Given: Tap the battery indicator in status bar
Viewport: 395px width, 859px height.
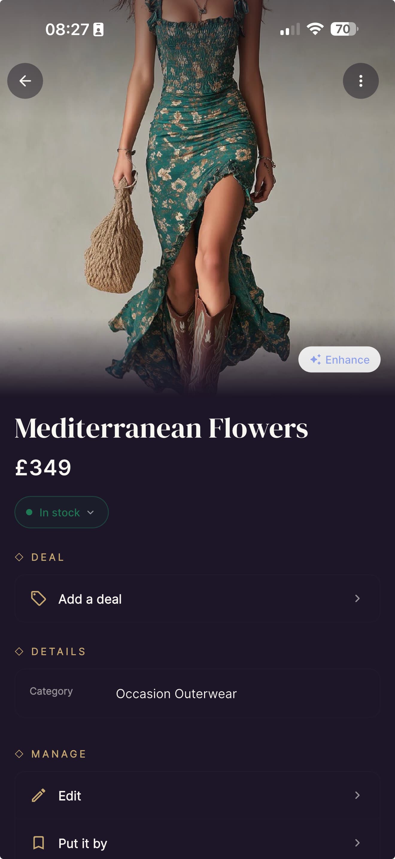Looking at the screenshot, I should coord(344,29).
